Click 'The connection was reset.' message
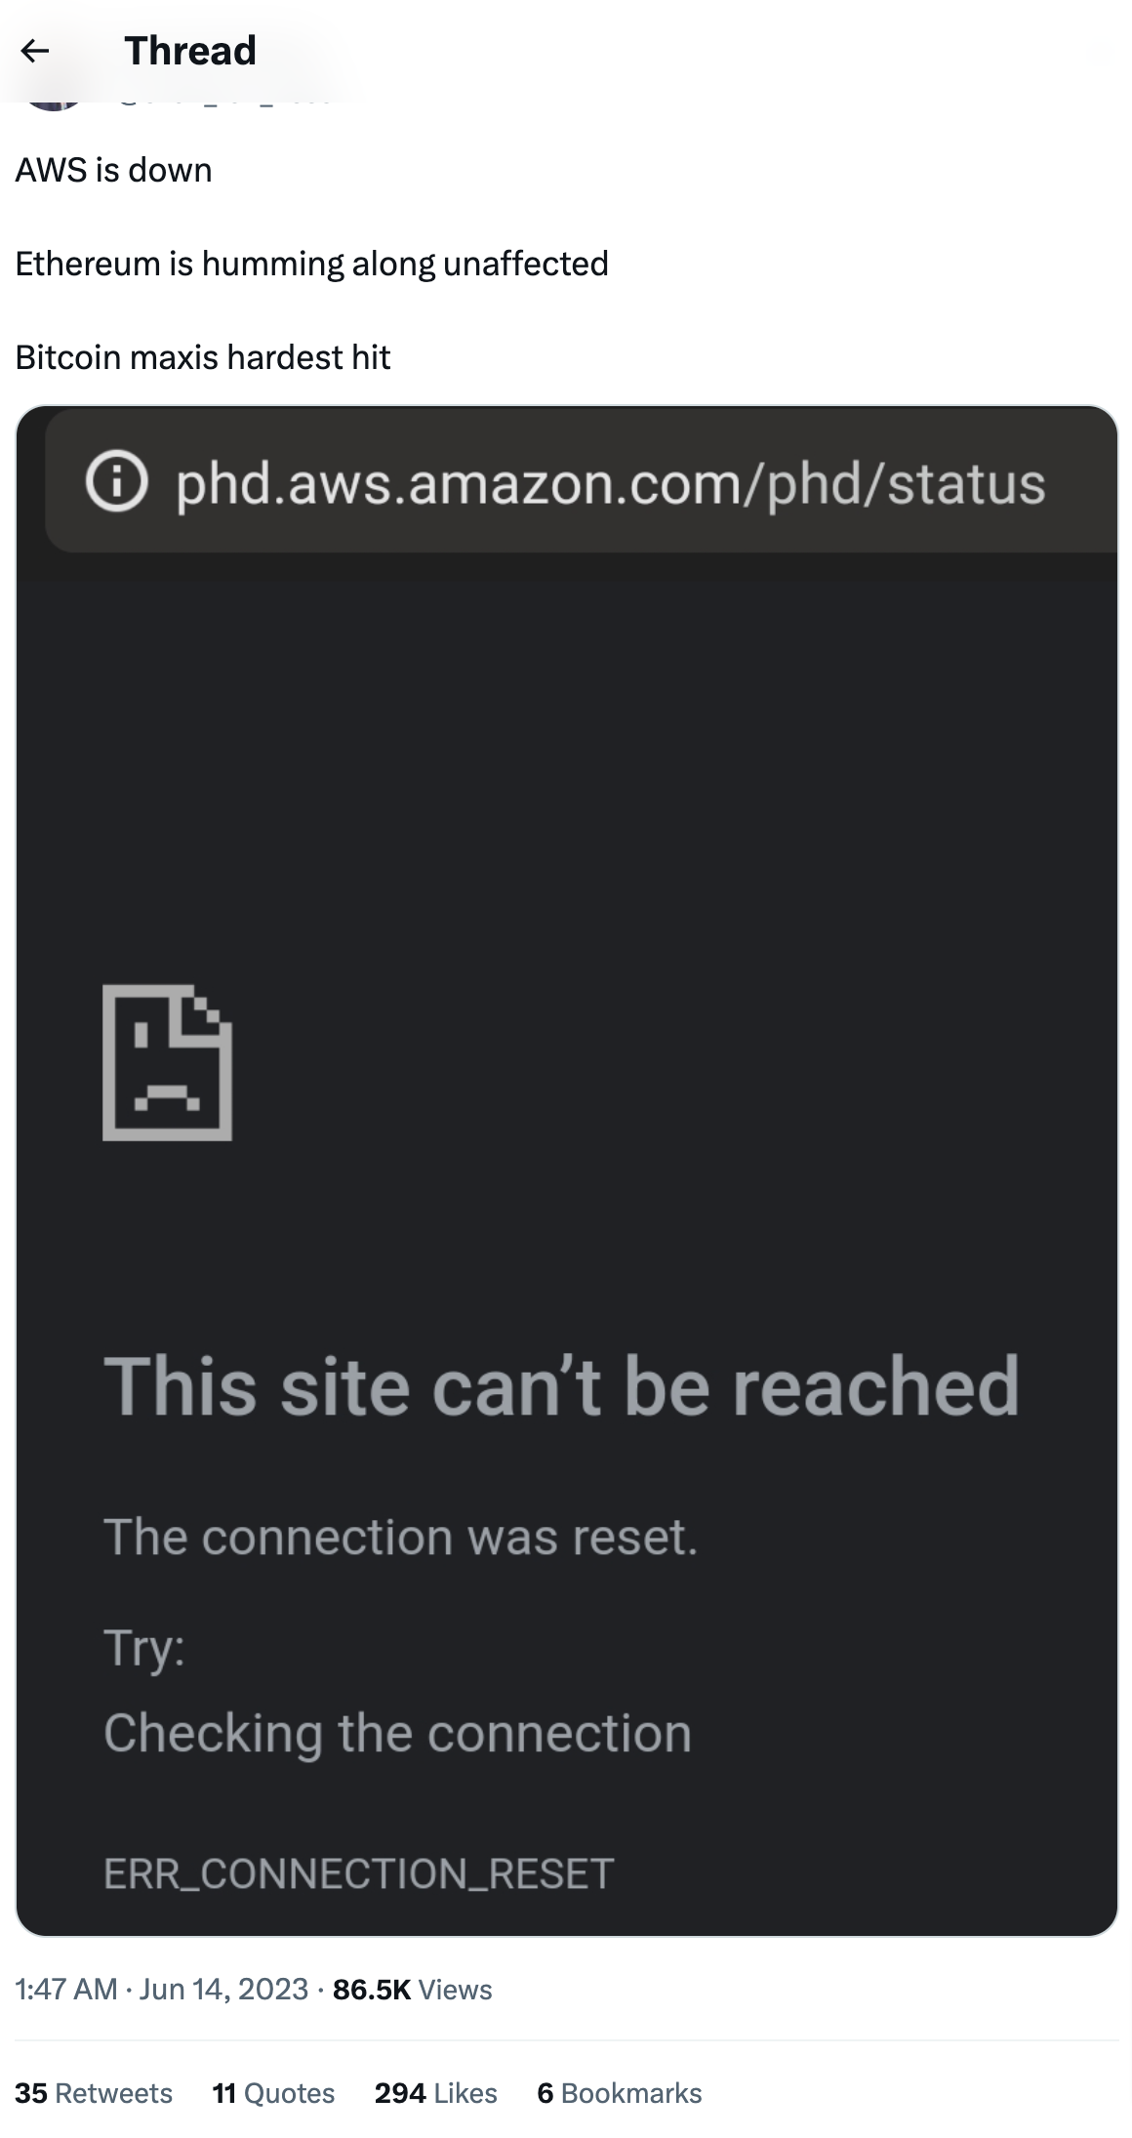The height and width of the screenshot is (2138, 1132). (401, 1537)
